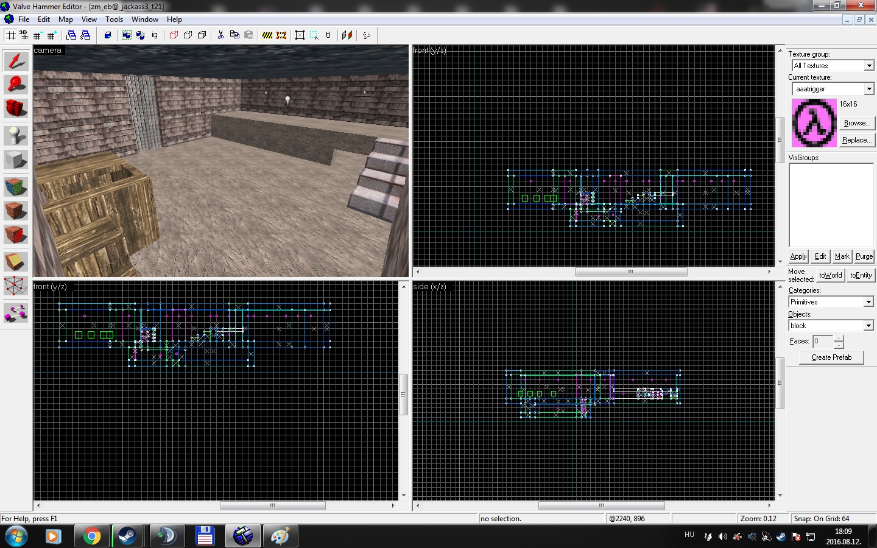Toggle the Texture Lock 'tl' button
This screenshot has height=548, width=877.
(x=328, y=35)
